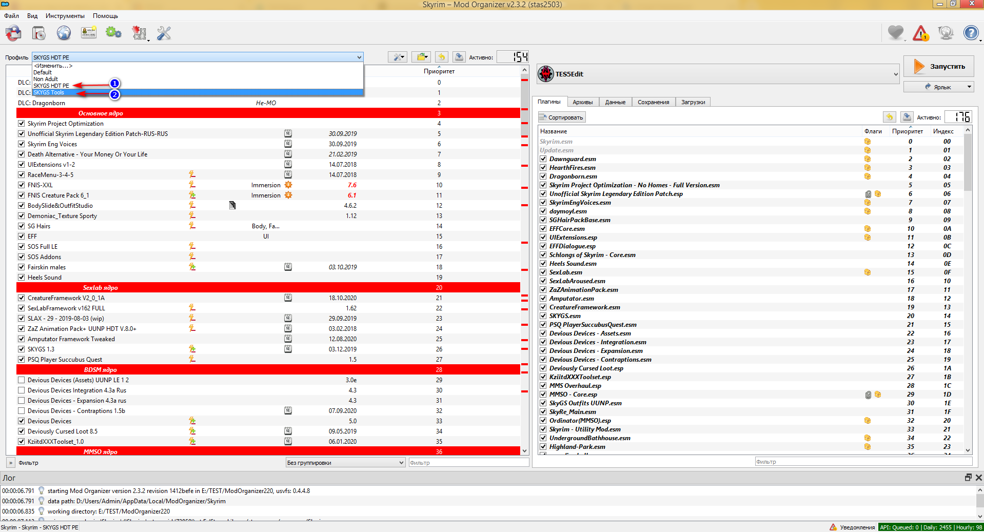This screenshot has width=984, height=532.
Task: Click the Install Mod from archive icon
Action: pos(38,33)
